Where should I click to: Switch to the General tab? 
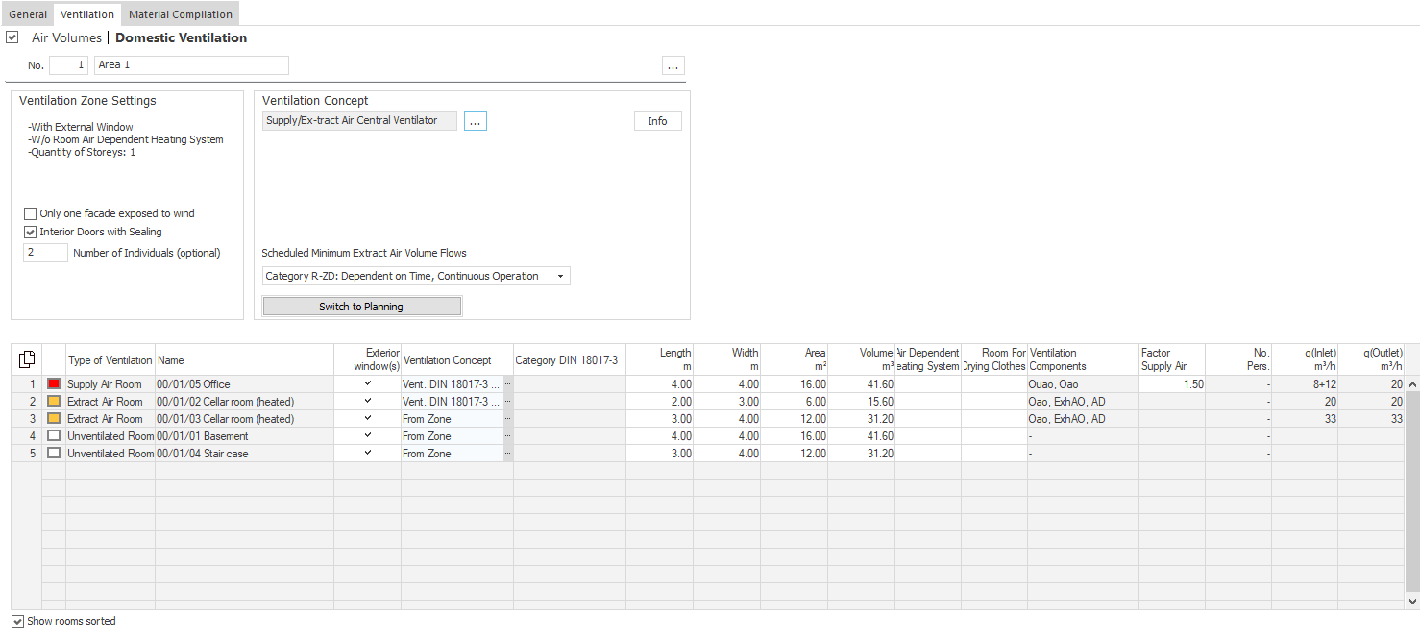click(28, 14)
